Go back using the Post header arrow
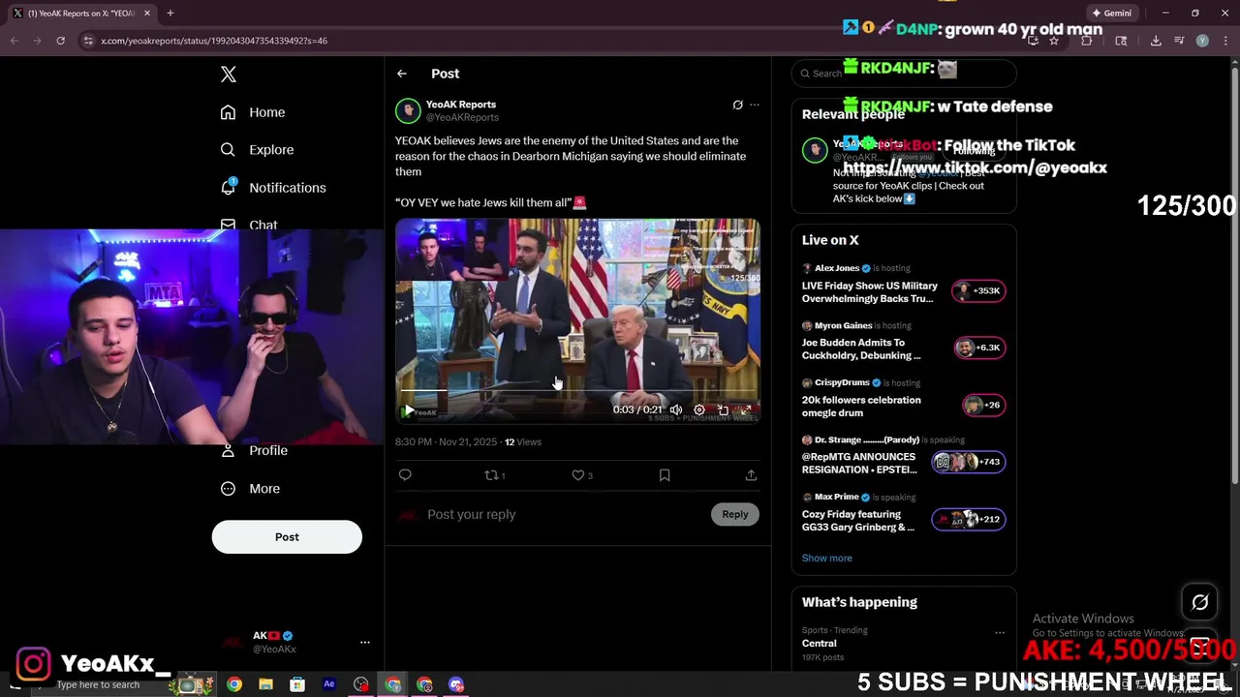 click(401, 74)
